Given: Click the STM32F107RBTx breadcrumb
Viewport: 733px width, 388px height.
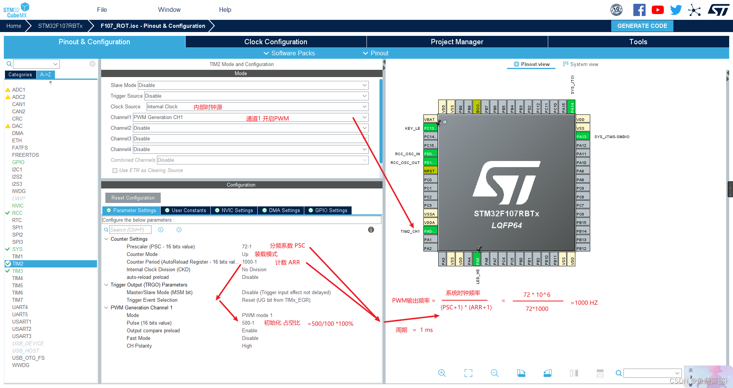Looking at the screenshot, I should [x=60, y=26].
